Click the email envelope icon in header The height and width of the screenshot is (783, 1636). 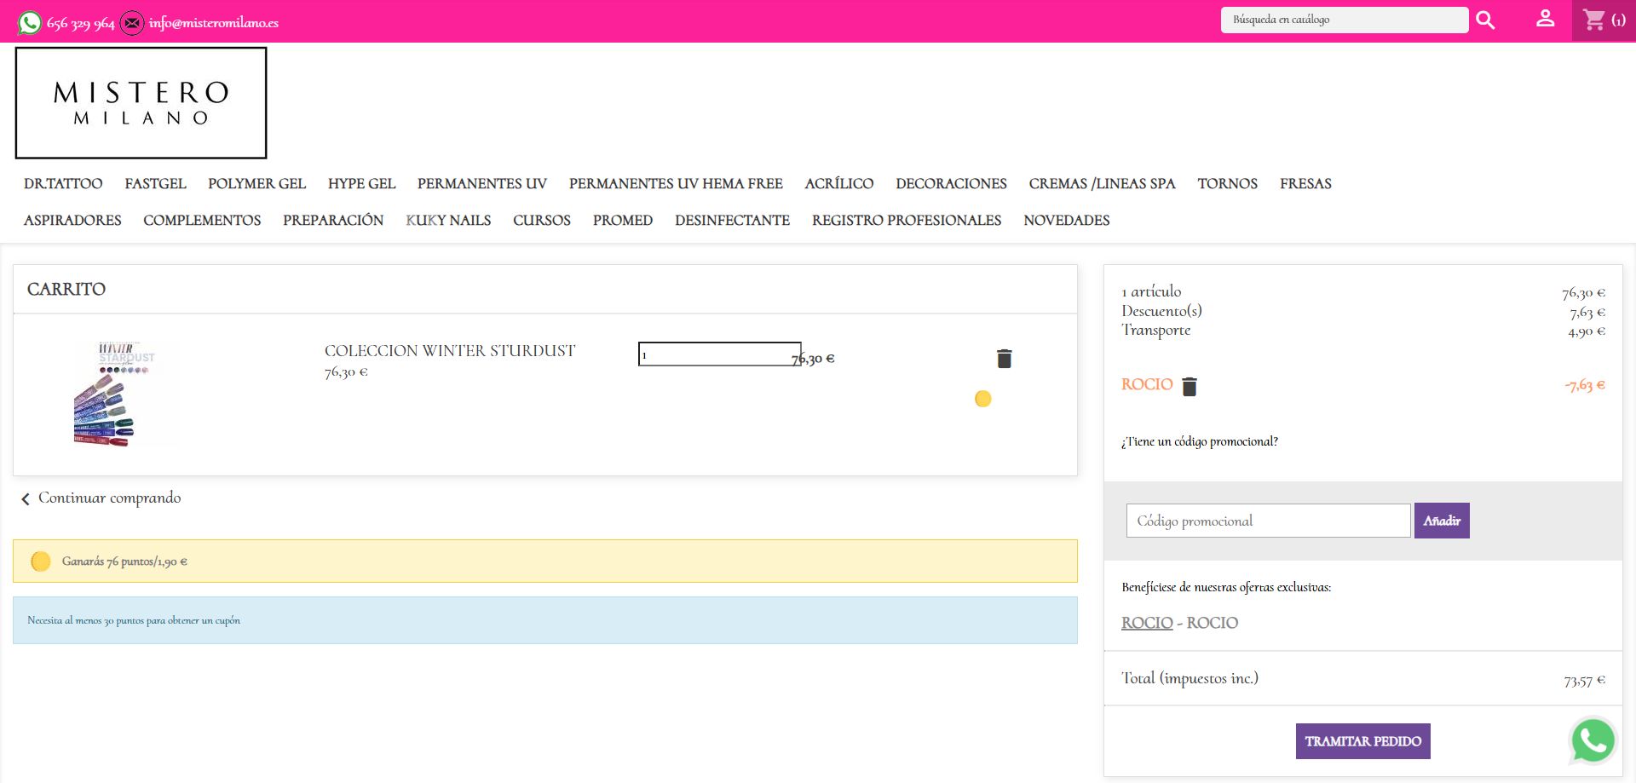[x=131, y=22]
